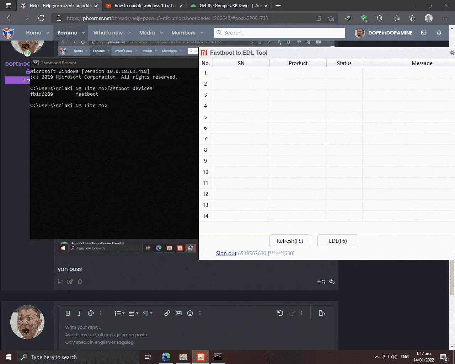Viewport: 455px width, 364px height.
Task: Open a new browser tab
Action: pos(278,6)
